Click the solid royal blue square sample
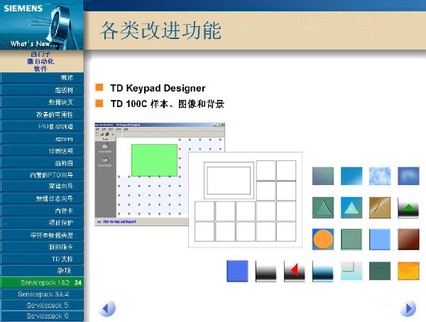Viewport: 426px width, 322px height. (x=237, y=271)
